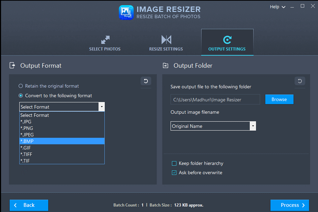The image size is (318, 212).
Task: Switch to the Resize Settings tab
Action: (166, 42)
